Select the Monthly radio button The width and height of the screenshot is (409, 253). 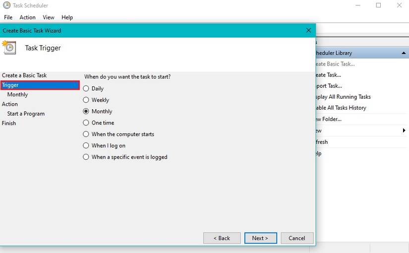(x=86, y=111)
